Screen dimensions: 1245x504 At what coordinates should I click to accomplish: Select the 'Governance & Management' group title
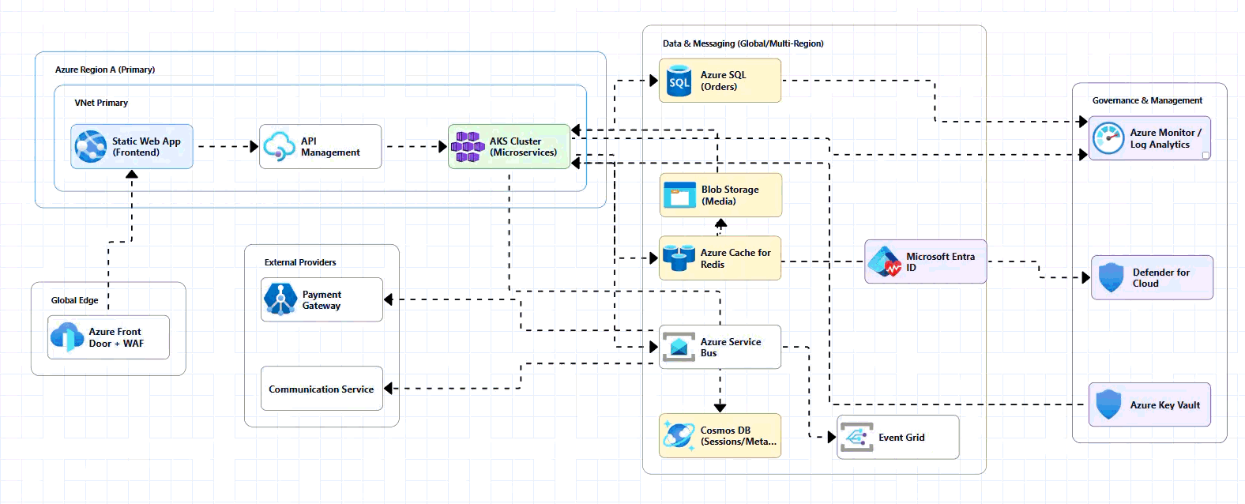click(x=1147, y=100)
